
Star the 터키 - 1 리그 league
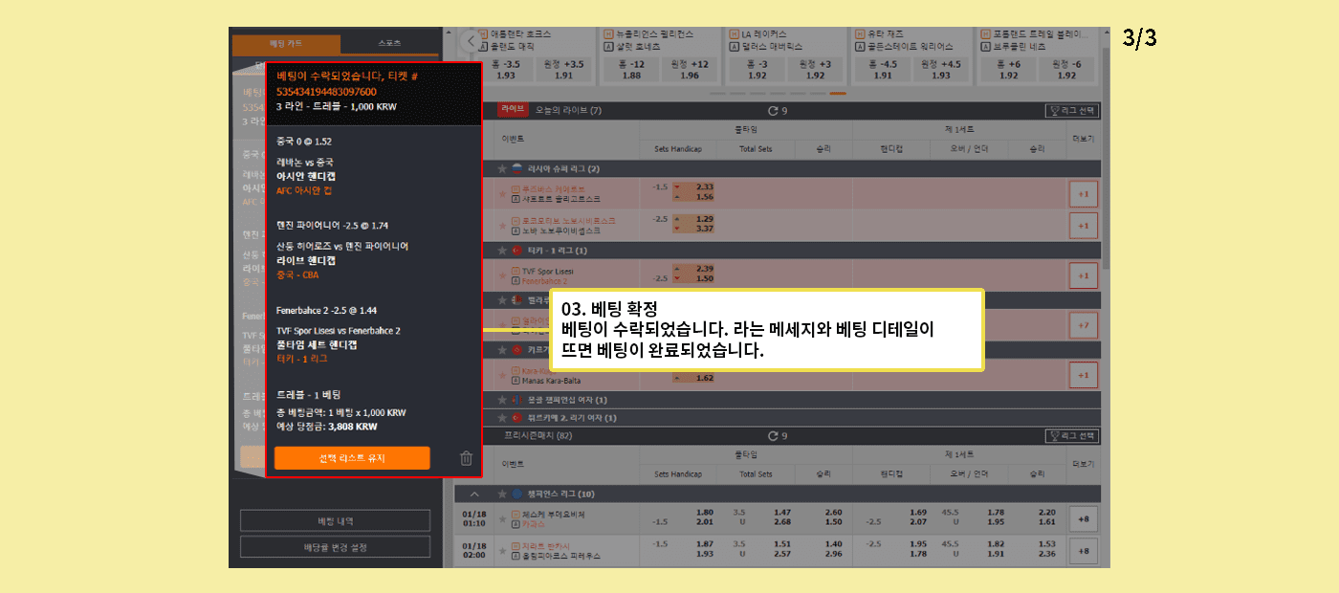(x=501, y=251)
